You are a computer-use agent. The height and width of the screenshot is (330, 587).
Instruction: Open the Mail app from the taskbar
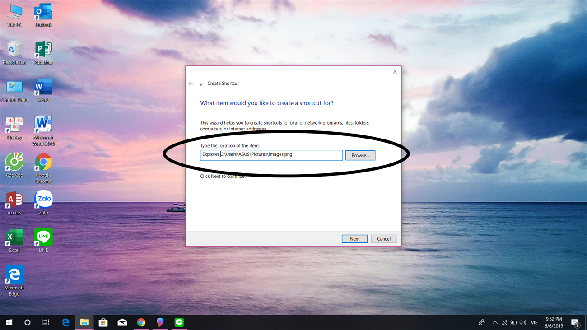click(x=122, y=322)
